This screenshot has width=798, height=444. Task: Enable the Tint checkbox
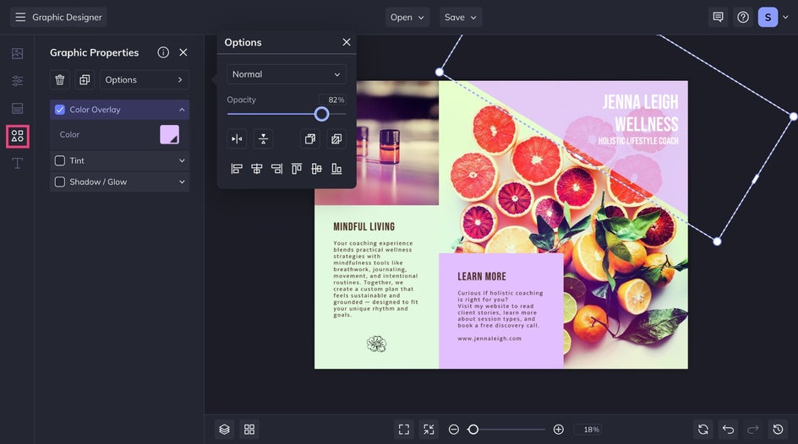click(60, 160)
